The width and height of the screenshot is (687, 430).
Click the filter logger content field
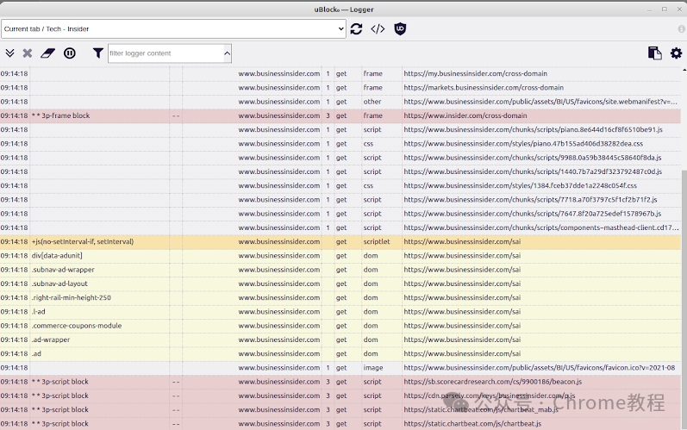click(166, 53)
